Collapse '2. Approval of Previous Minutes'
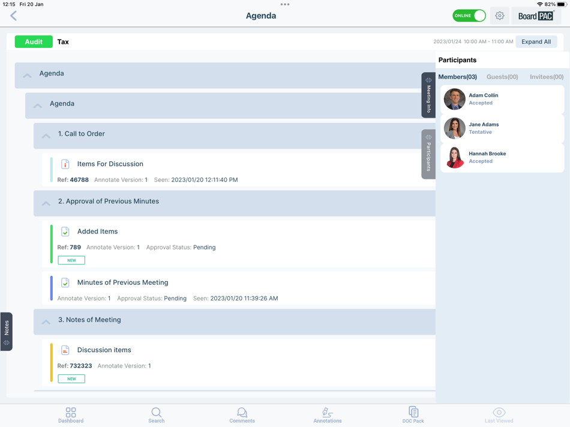This screenshot has height=427, width=570. [46, 203]
